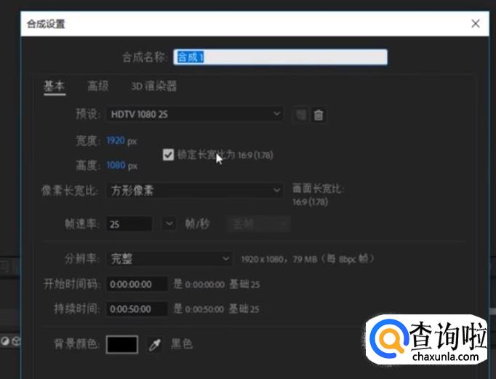Close the composition settings dialog

pyautogui.click(x=476, y=24)
